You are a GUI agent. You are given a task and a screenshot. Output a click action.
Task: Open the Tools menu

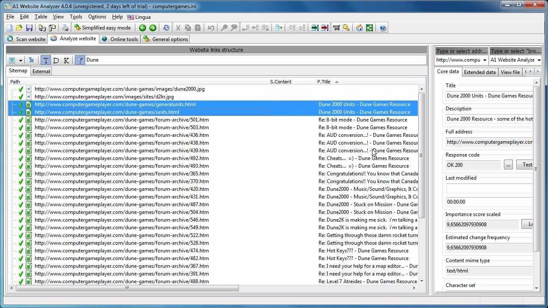tap(76, 17)
